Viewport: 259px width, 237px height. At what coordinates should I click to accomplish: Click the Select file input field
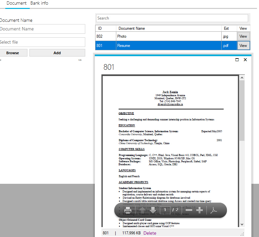coord(42,42)
